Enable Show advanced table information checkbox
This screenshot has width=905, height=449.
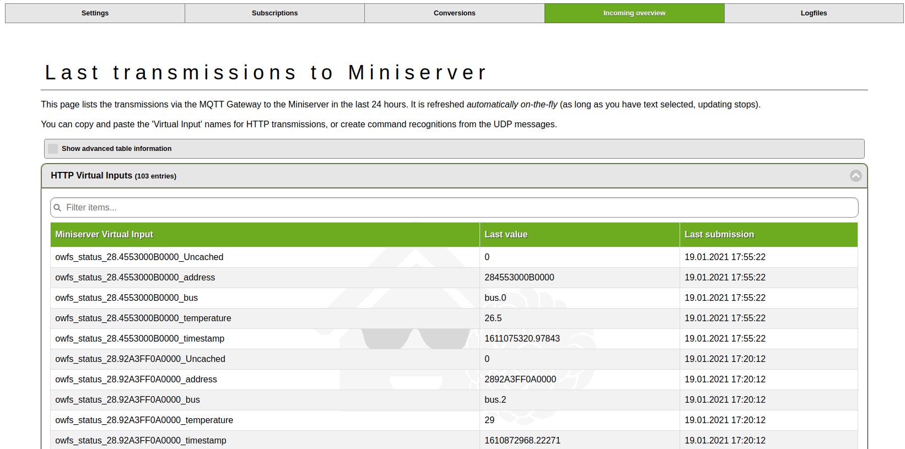tap(53, 149)
